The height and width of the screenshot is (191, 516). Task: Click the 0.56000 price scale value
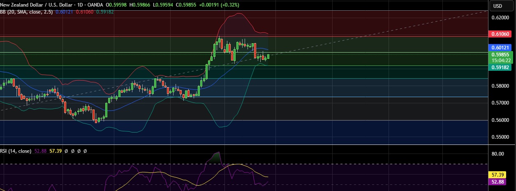[x=499, y=120]
